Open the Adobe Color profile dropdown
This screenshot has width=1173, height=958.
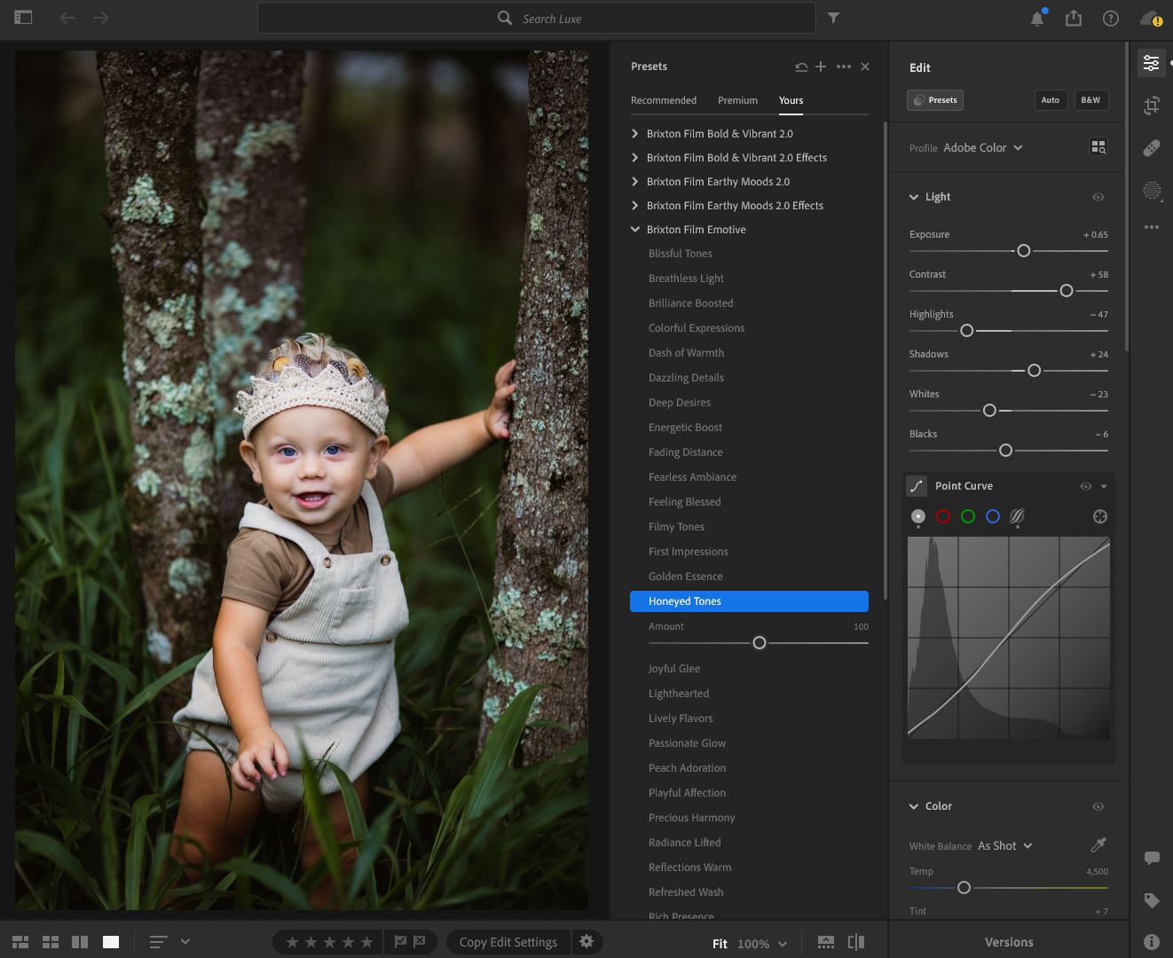982,147
